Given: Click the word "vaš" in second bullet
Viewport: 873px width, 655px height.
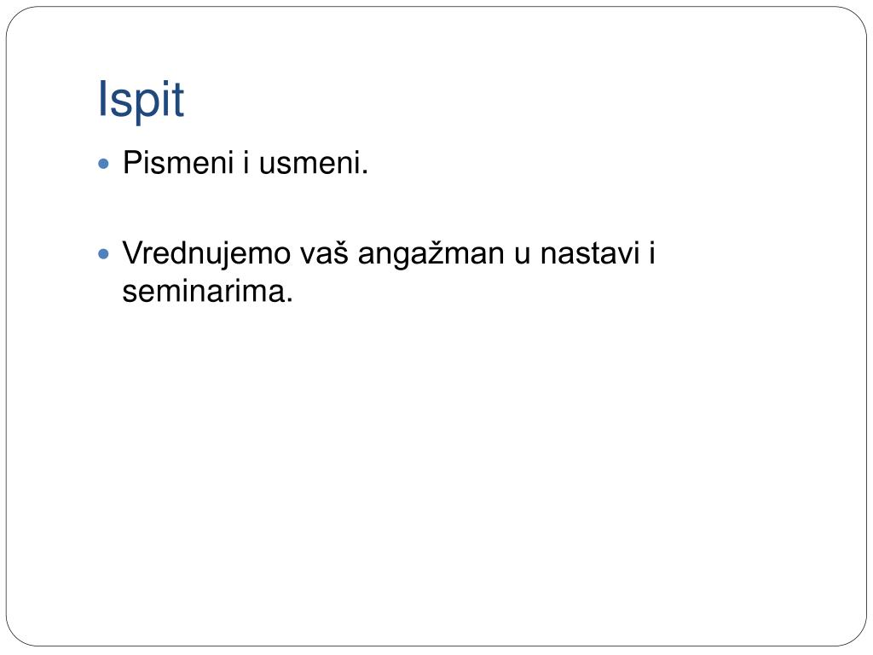Looking at the screenshot, I should point(325,254).
